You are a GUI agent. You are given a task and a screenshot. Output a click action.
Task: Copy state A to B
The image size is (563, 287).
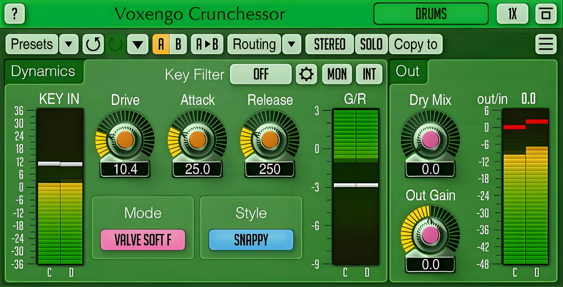click(x=207, y=44)
